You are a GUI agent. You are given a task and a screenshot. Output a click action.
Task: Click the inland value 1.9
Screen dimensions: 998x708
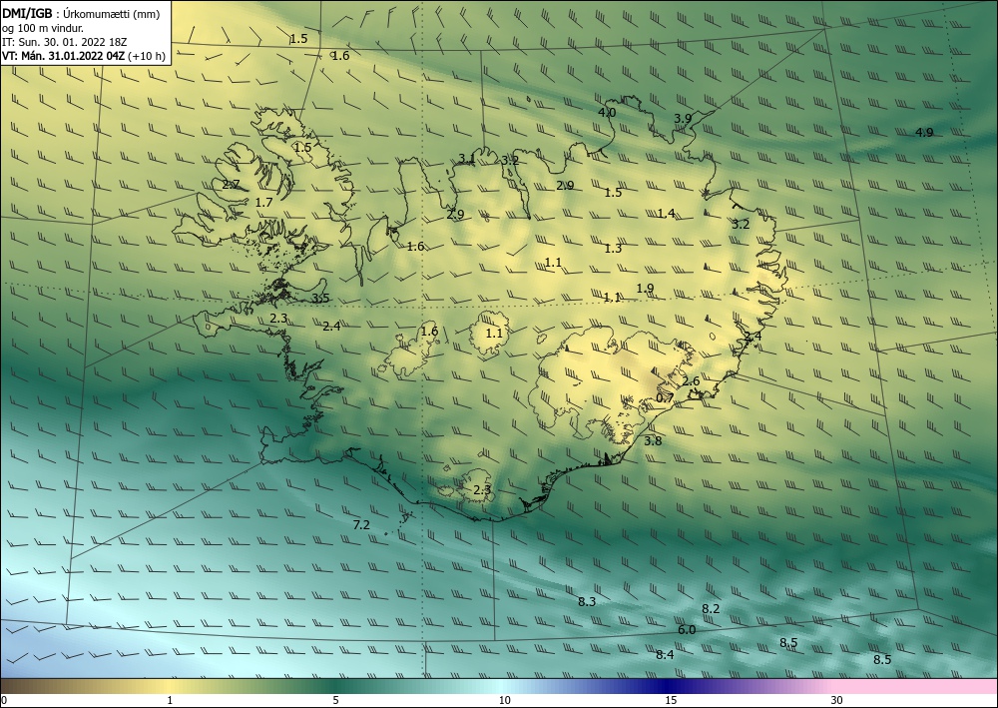[645, 289]
